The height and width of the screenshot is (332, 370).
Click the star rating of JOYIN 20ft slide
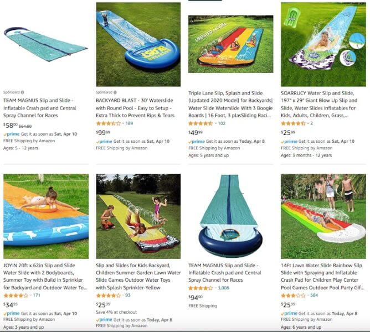16,295
